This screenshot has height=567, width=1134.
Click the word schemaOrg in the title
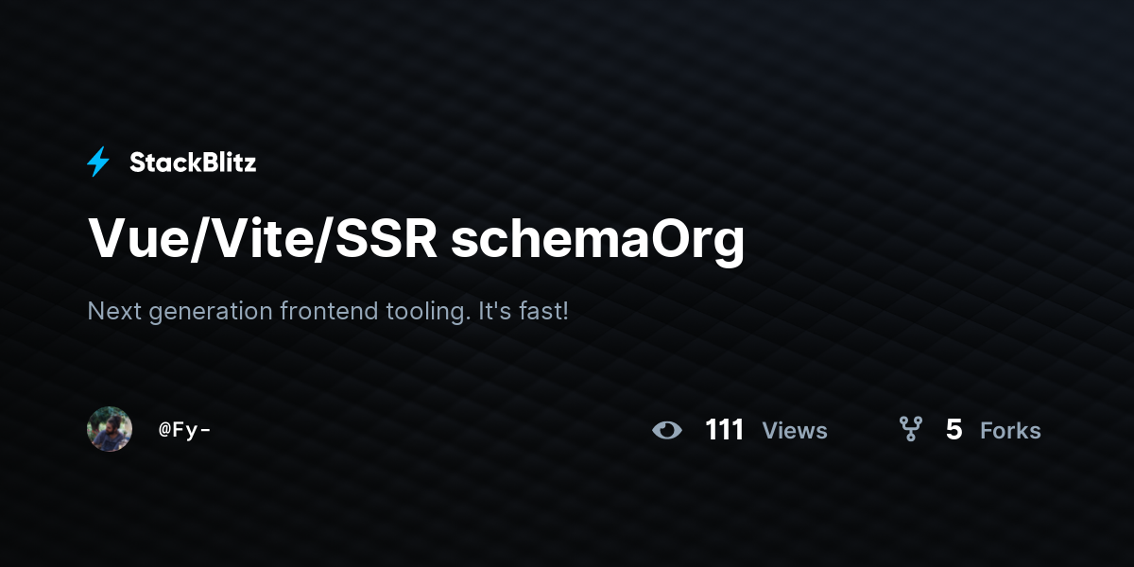pos(598,240)
